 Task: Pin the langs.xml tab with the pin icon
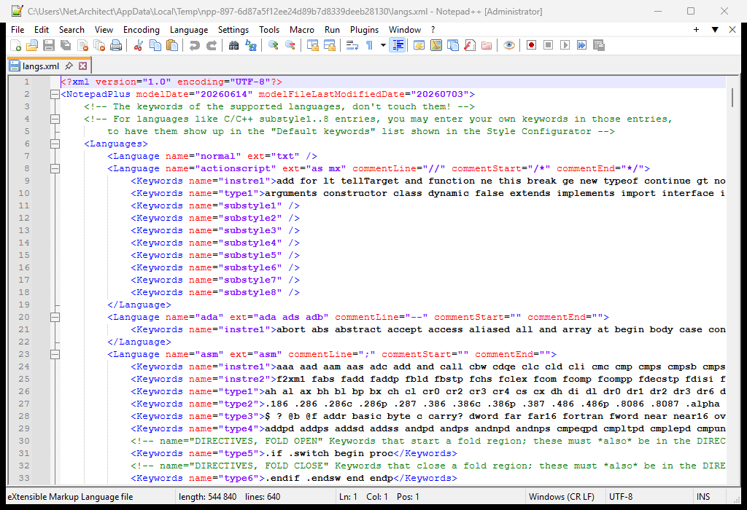tap(69, 66)
